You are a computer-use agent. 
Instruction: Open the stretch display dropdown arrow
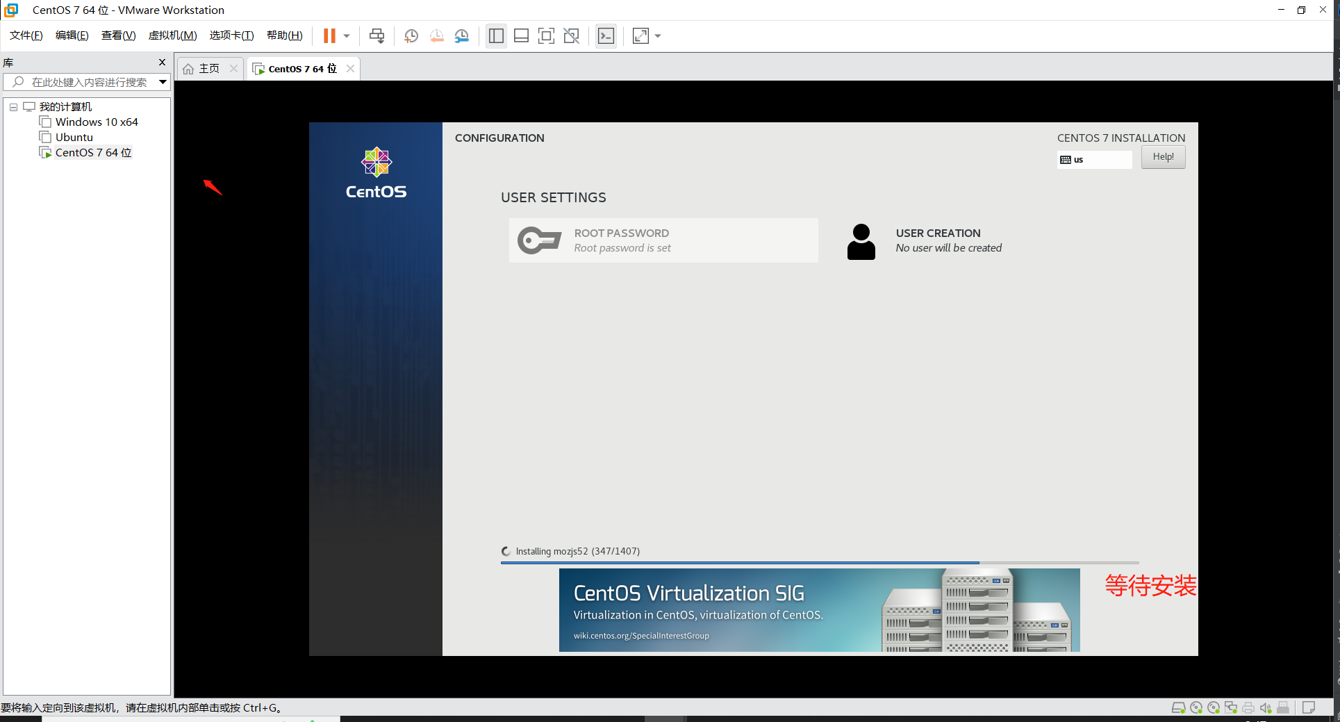pos(658,36)
